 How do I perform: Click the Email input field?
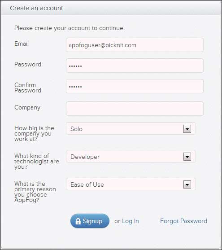(x=135, y=45)
